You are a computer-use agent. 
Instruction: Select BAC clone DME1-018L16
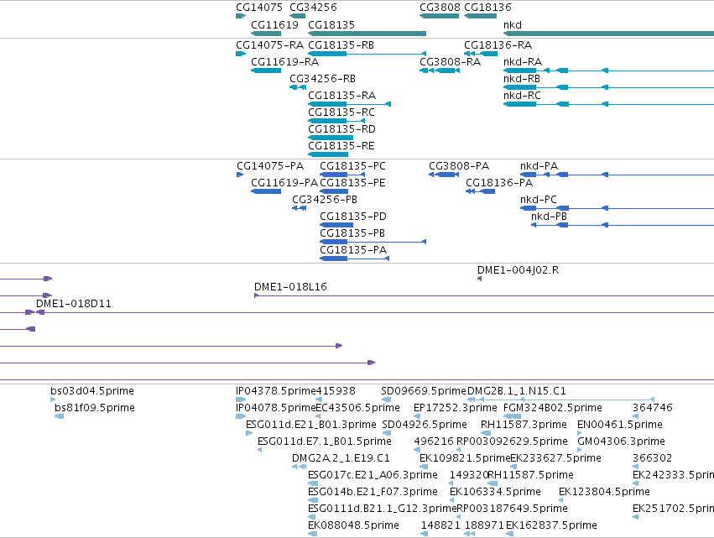(x=484, y=295)
